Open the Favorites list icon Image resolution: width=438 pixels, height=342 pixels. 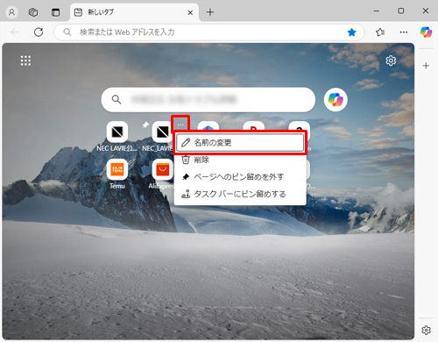tap(380, 32)
